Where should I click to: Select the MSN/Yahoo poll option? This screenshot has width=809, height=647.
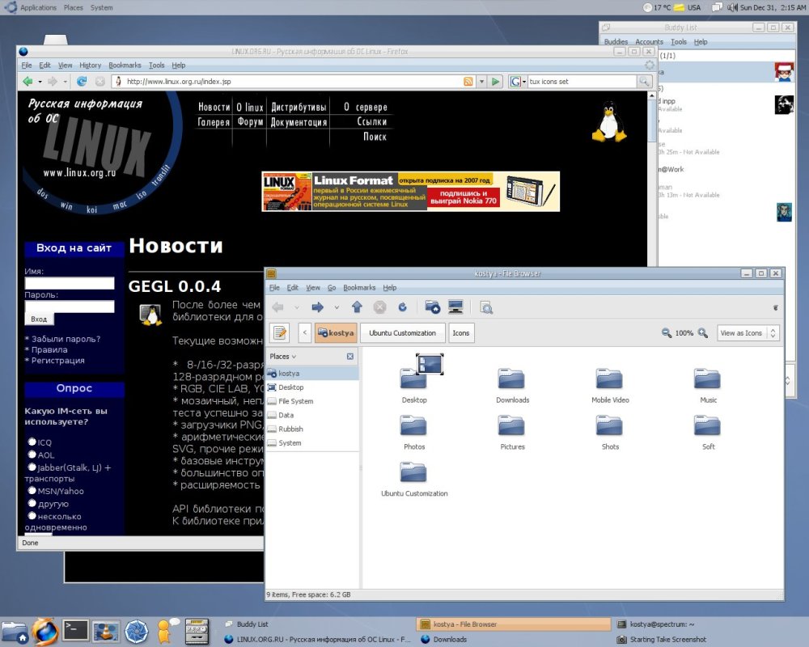pyautogui.click(x=32, y=490)
